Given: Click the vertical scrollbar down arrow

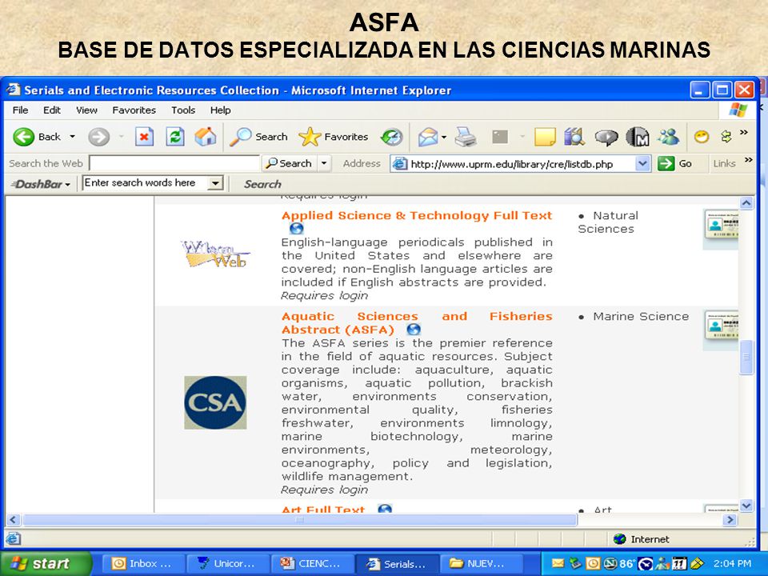Looking at the screenshot, I should point(746,506).
